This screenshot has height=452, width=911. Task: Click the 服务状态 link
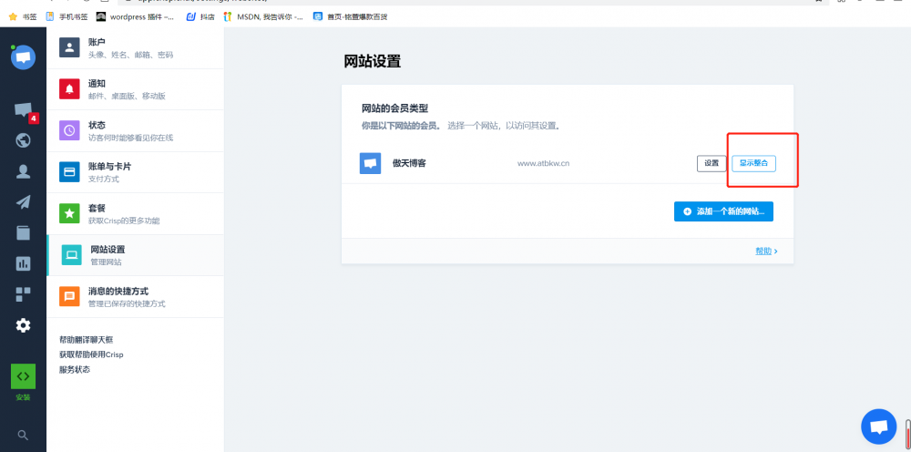click(75, 369)
